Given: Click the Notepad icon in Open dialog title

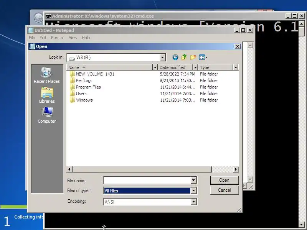Looking at the screenshot, I should point(32,46).
